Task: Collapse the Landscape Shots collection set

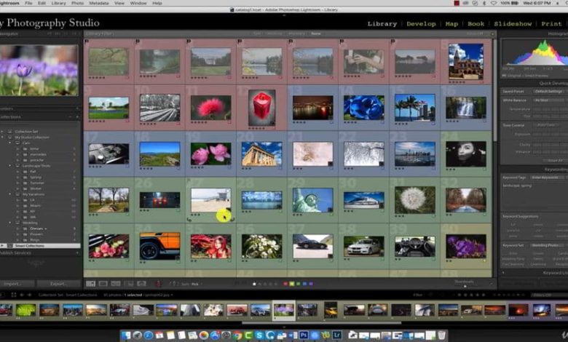Action: tap(10, 166)
